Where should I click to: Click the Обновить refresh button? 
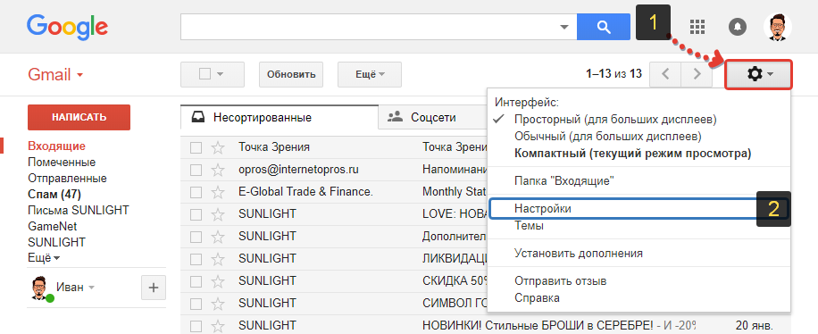pyautogui.click(x=291, y=75)
